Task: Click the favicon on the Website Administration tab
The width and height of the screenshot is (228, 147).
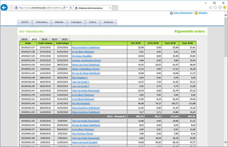Action: click(x=76, y=8)
